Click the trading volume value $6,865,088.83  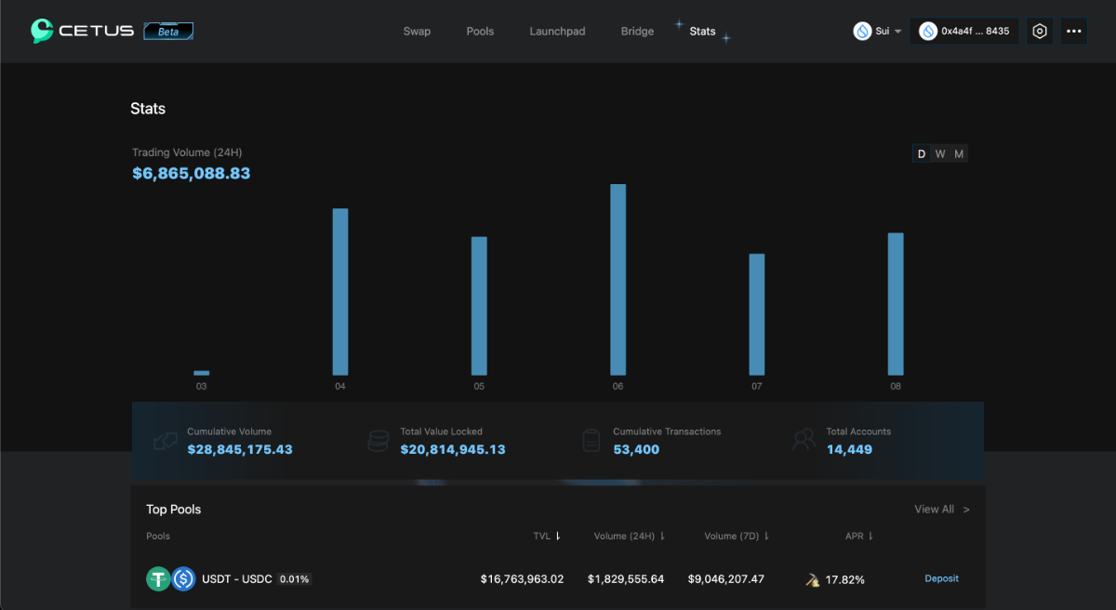[192, 173]
